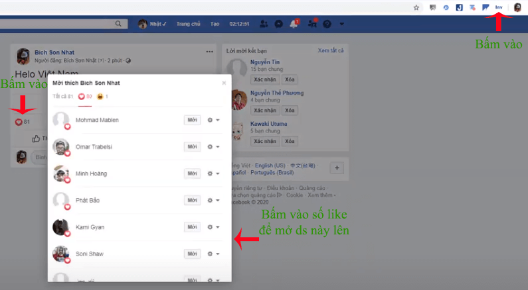Open the gear dropdown for Soni Shaw
The image size is (528, 290).
point(213,254)
